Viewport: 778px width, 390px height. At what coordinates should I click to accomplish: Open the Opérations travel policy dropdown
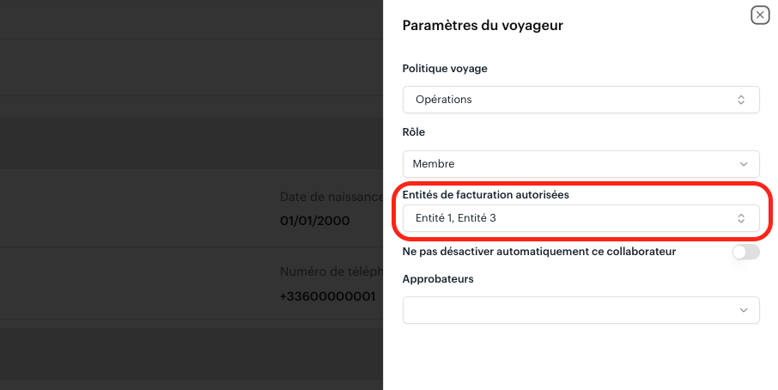(x=581, y=100)
